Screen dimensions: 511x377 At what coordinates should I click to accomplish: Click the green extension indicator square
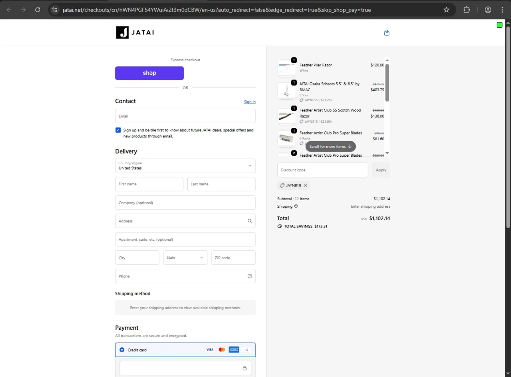[x=499, y=25]
